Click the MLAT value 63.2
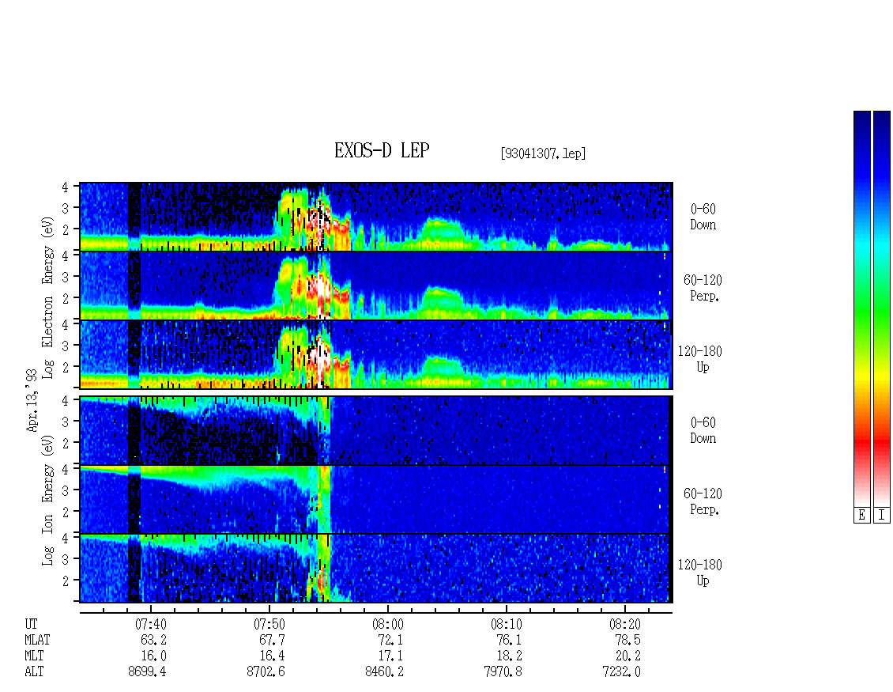This screenshot has height=692, width=893. pos(153,640)
